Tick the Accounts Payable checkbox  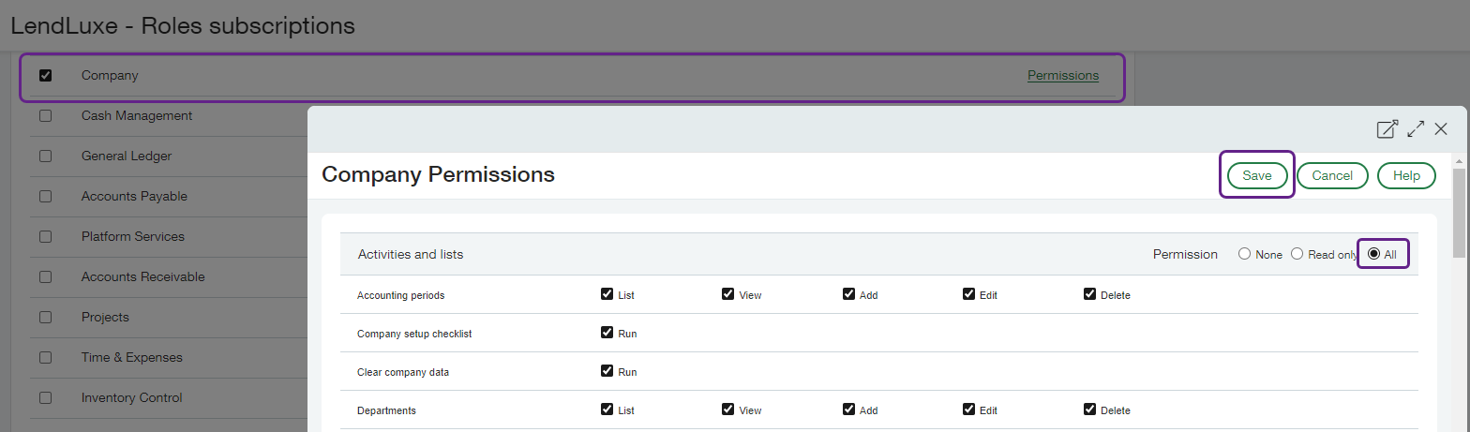point(45,197)
